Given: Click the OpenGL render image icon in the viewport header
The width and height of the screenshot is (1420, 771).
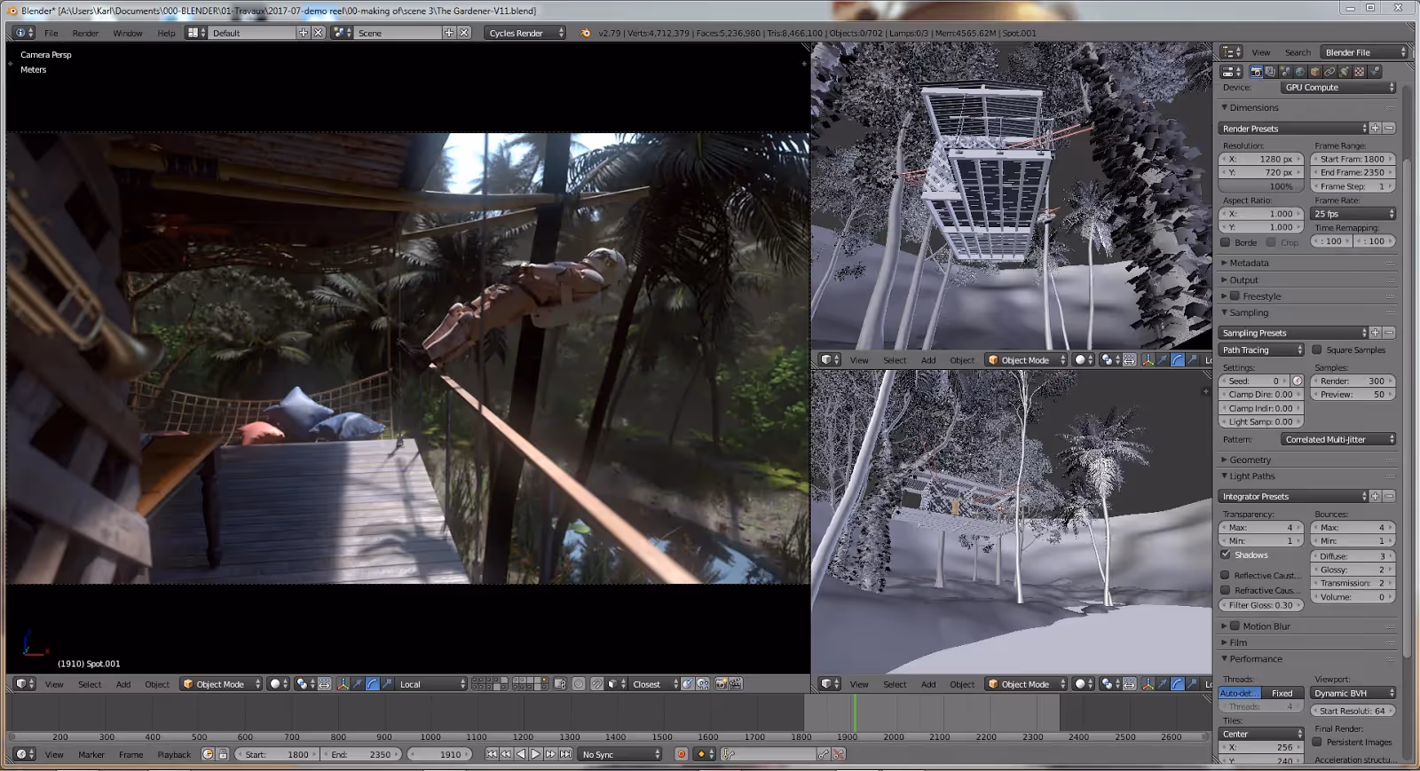Looking at the screenshot, I should (722, 684).
